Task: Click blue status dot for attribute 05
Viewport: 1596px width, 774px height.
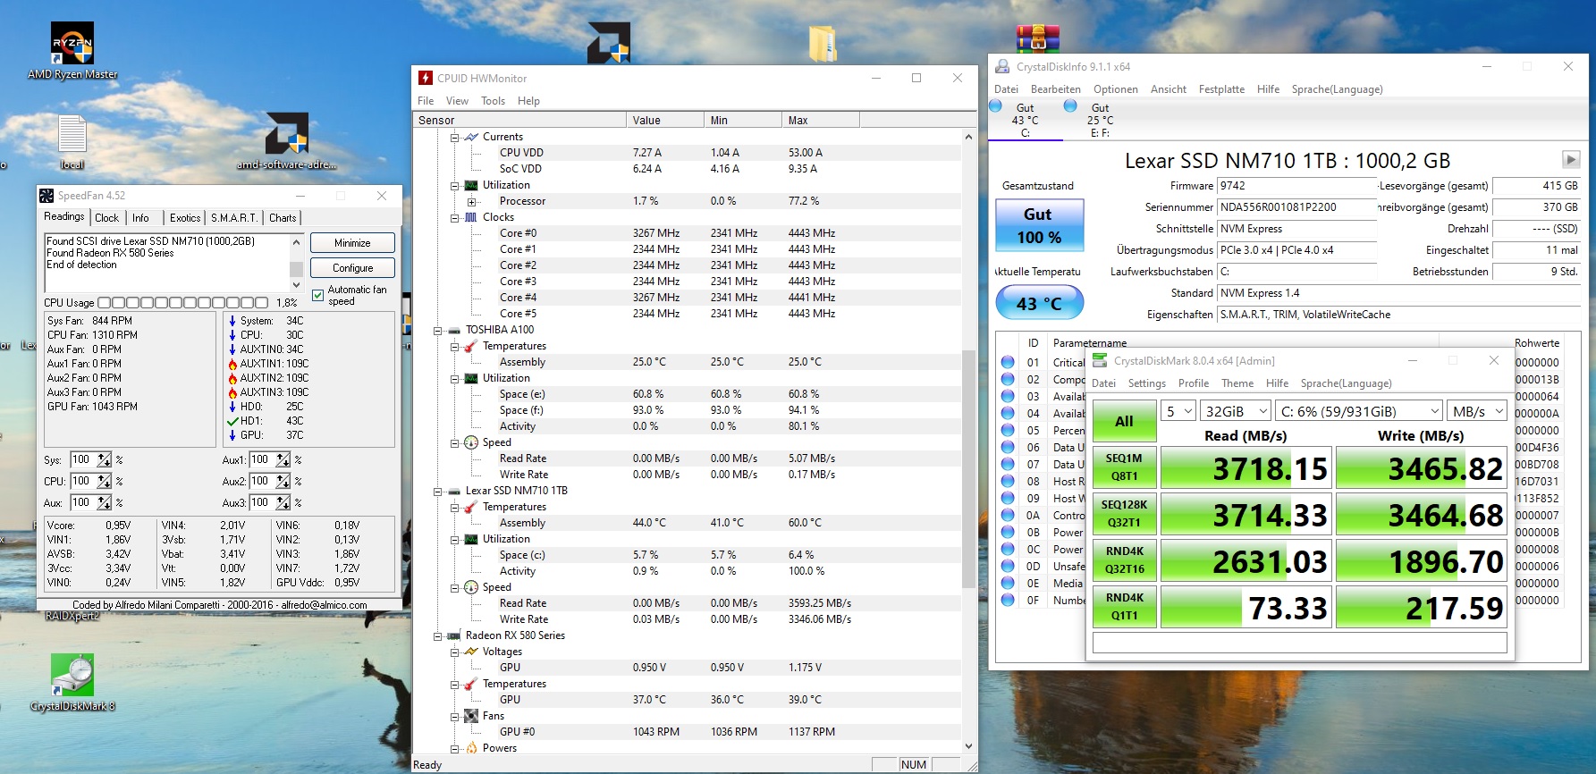Action: click(x=1008, y=430)
